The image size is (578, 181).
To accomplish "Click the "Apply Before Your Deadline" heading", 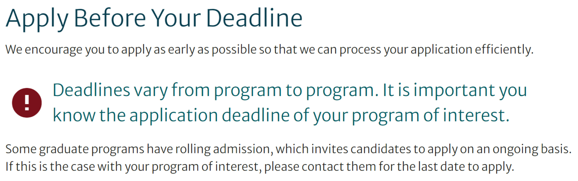I will [x=154, y=18].
